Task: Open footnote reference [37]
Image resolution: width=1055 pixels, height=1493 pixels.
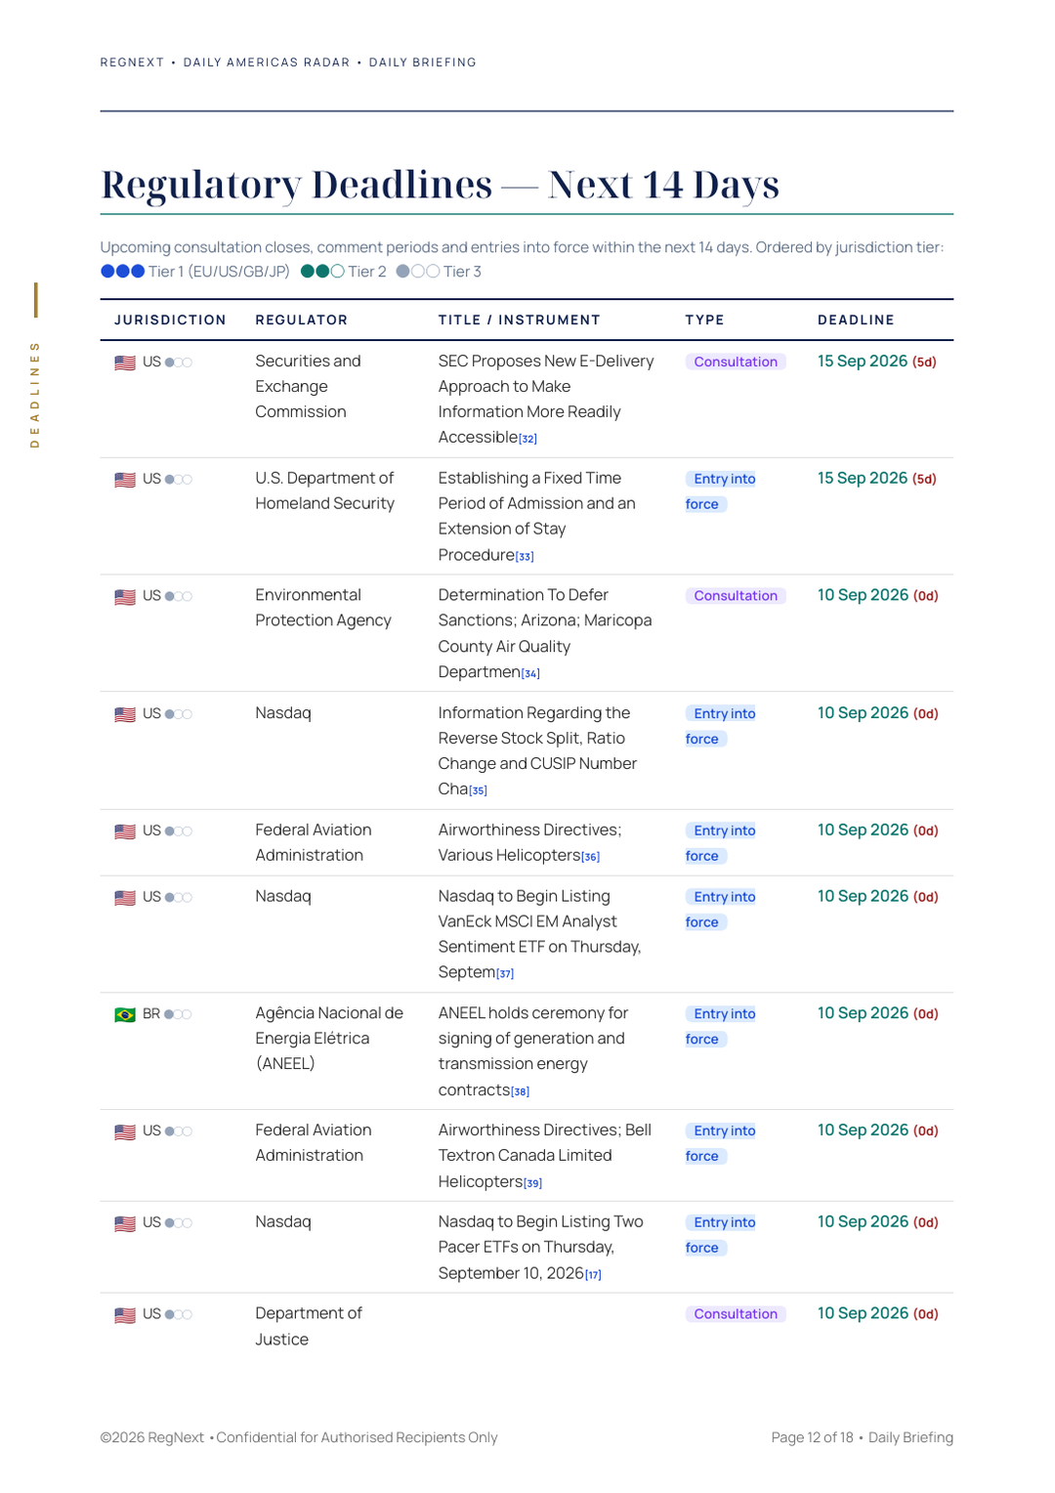Action: click(x=505, y=974)
